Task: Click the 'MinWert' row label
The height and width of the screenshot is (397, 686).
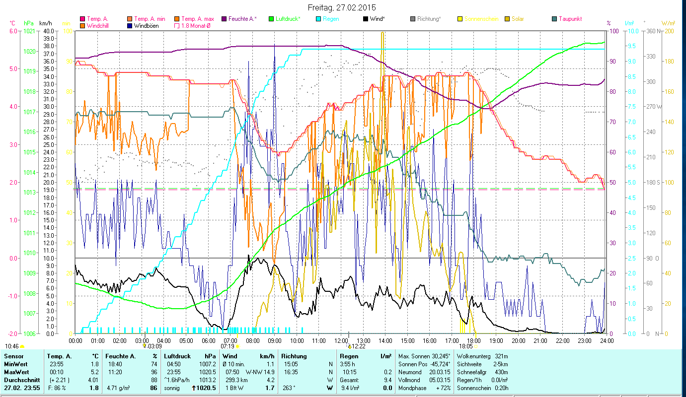Action: point(15,364)
